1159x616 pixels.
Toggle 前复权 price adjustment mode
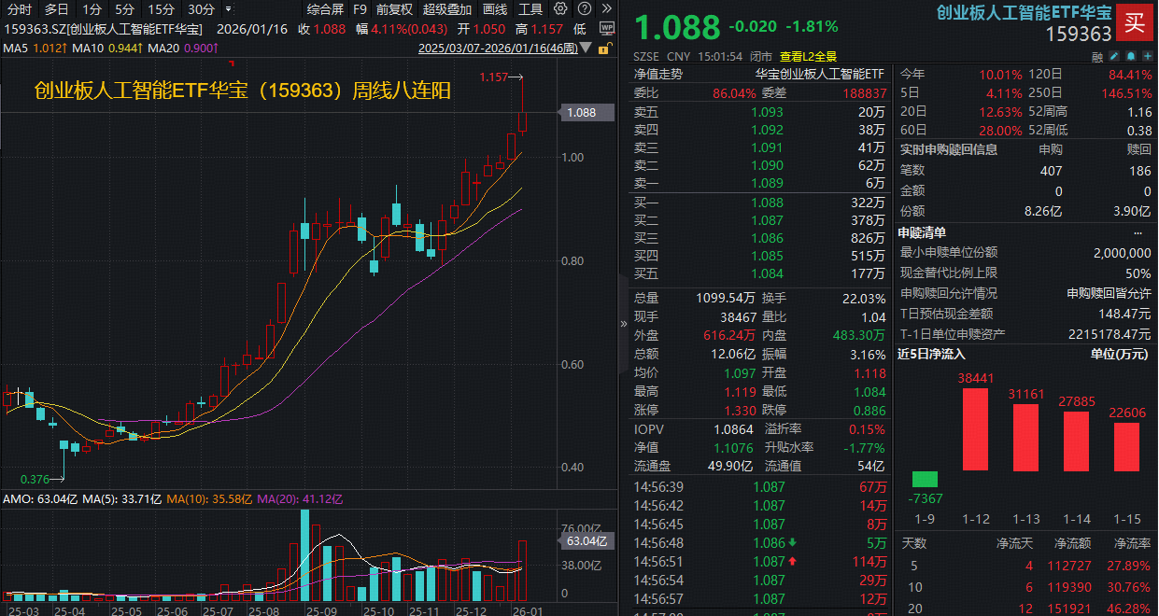[394, 9]
